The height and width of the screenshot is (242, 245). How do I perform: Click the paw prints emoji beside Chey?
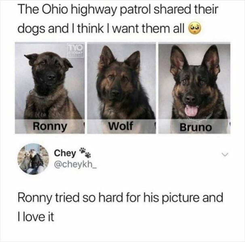pyautogui.click(x=85, y=152)
